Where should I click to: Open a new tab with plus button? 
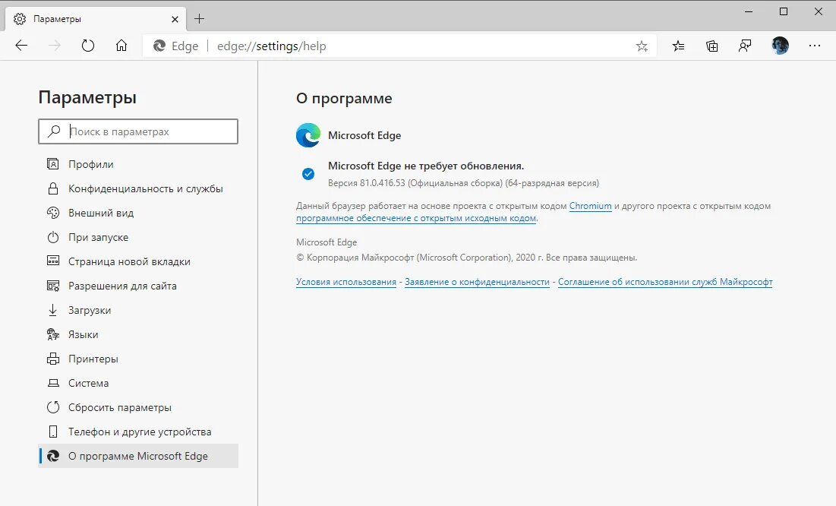(200, 19)
